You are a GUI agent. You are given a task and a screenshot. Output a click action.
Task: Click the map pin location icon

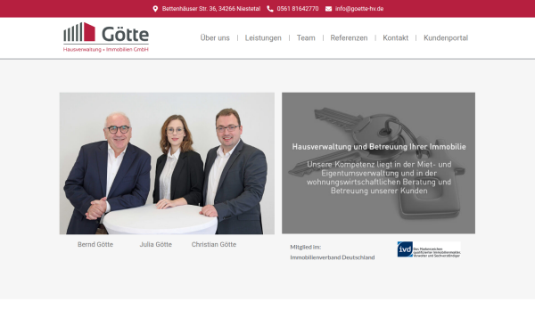155,9
